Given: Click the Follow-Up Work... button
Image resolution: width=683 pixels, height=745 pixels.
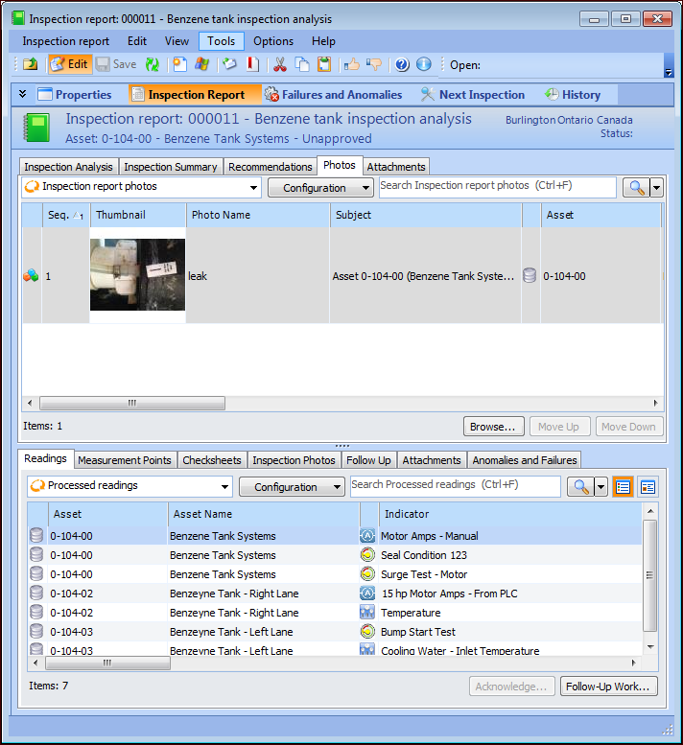Looking at the screenshot, I should click(610, 687).
